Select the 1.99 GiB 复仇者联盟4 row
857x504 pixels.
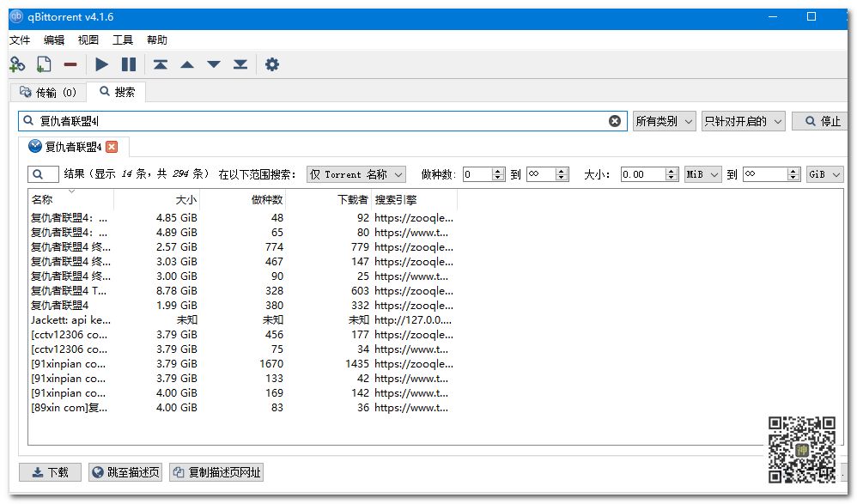[243, 306]
